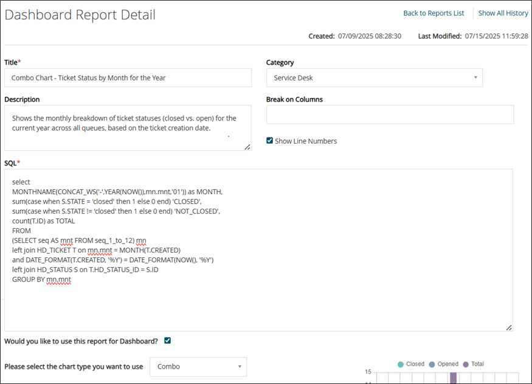Click the Dashboard Report Detail heading
The width and height of the screenshot is (532, 384).
pos(80,15)
